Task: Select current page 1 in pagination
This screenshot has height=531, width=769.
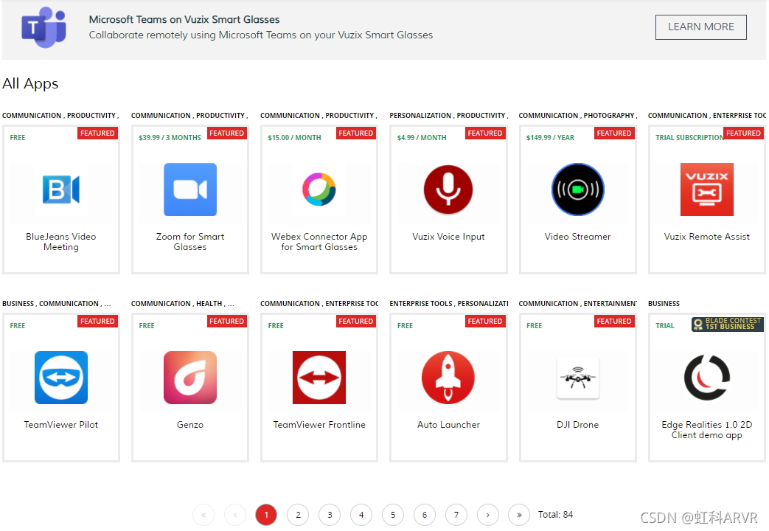Action: (x=266, y=515)
